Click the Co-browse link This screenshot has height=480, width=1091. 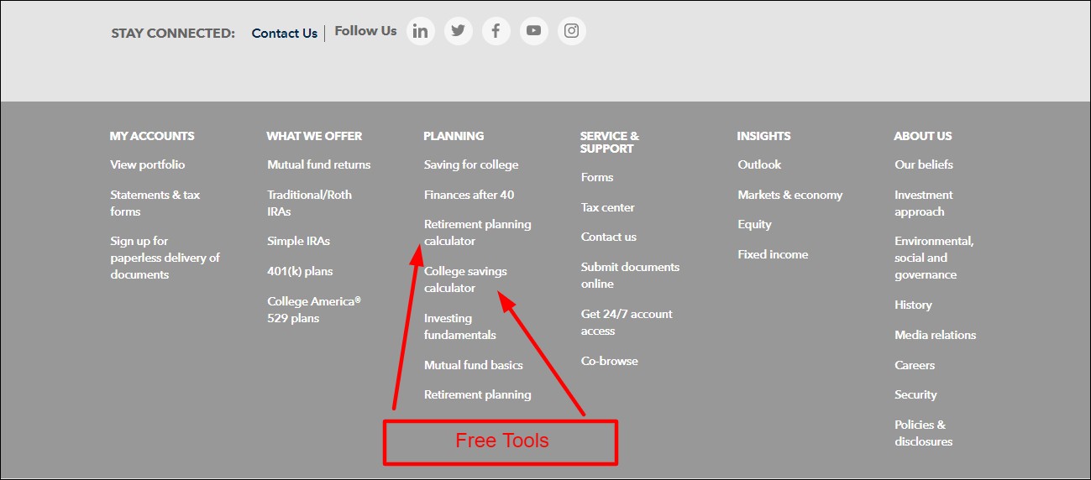(x=609, y=361)
